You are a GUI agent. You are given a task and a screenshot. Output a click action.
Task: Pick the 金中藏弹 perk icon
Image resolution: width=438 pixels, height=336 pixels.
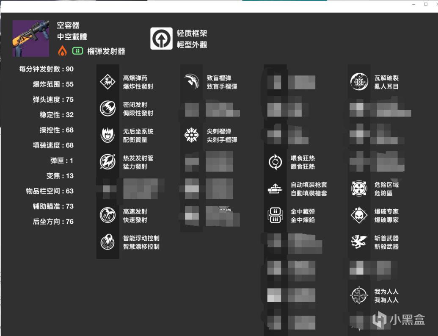point(275,215)
